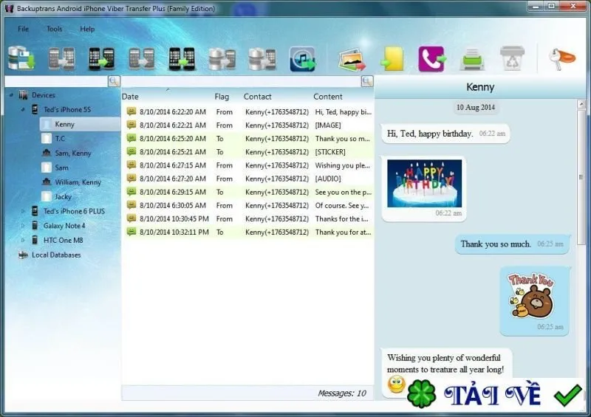Collapse the Devices tree node
The height and width of the screenshot is (417, 591).
11,95
